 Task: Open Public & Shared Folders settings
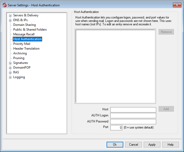point(30,30)
